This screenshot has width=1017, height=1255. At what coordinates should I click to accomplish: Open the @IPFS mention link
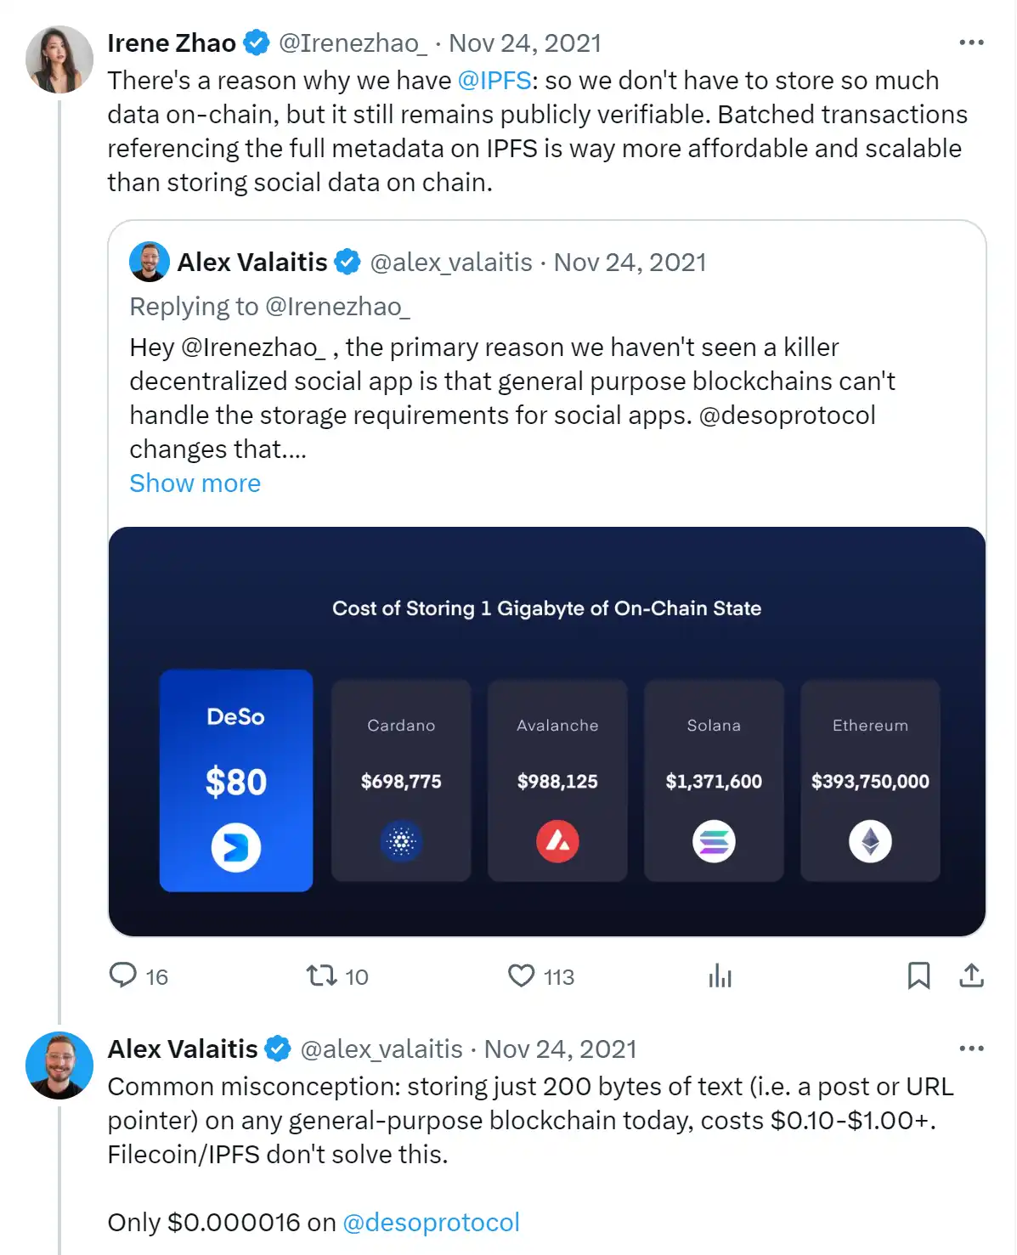click(494, 81)
